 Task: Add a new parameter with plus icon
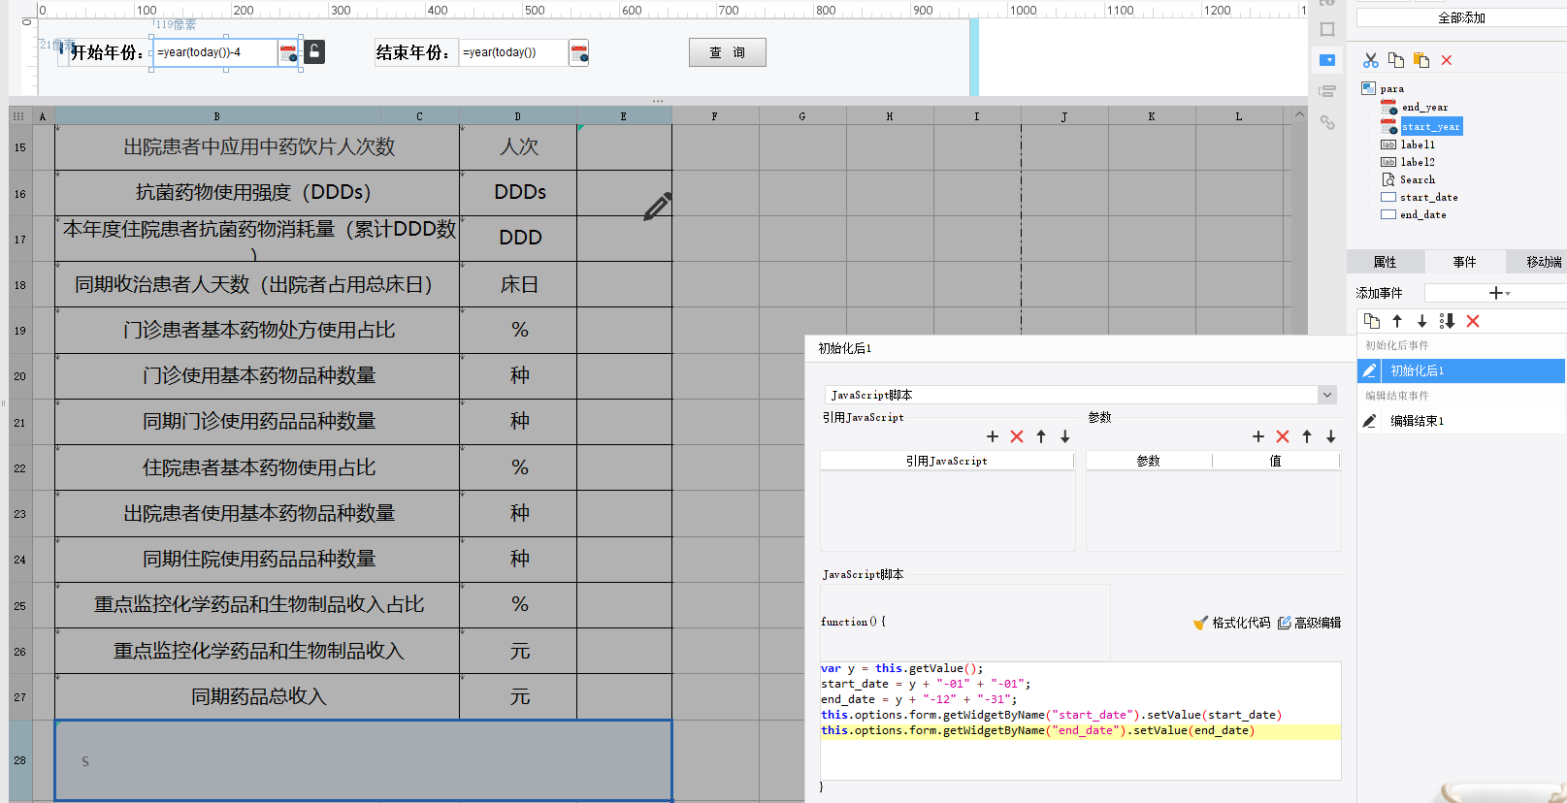[x=1258, y=436]
